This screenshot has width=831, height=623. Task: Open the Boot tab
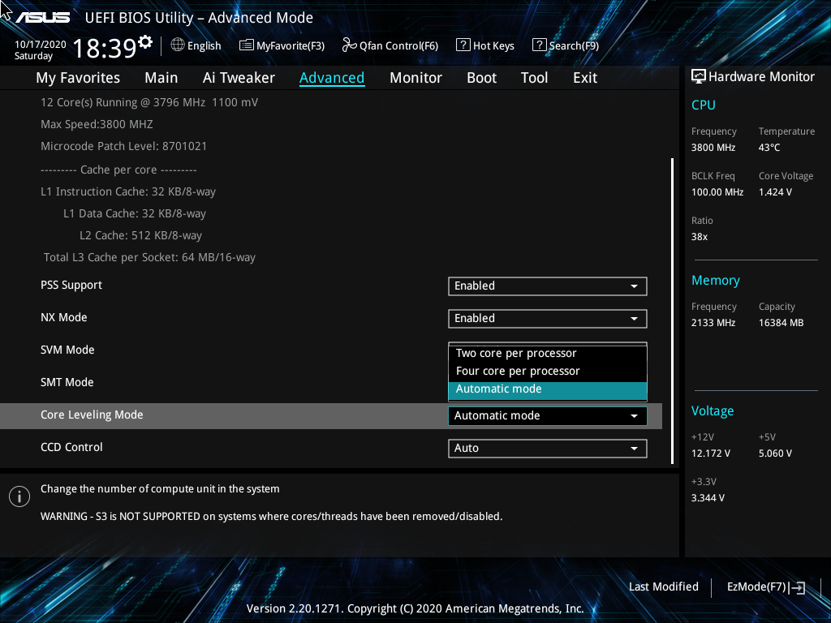pyautogui.click(x=481, y=78)
